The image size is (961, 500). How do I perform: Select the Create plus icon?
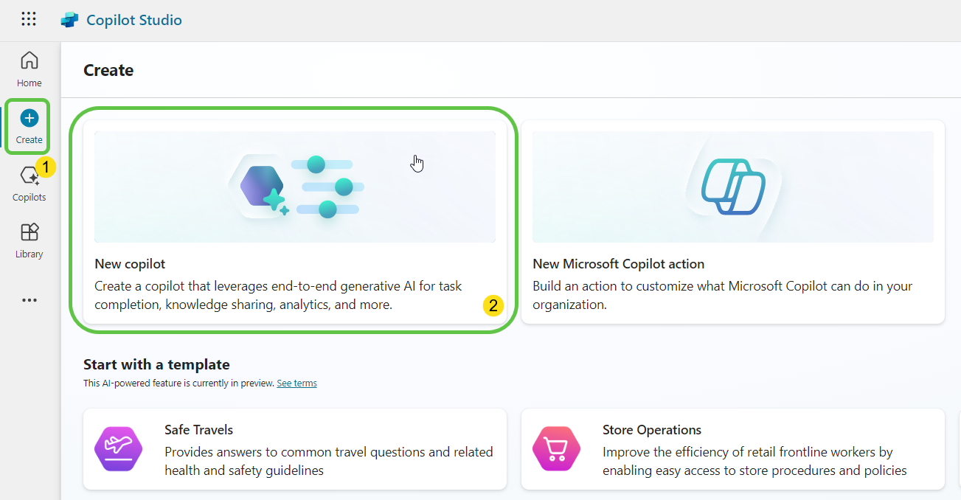tap(30, 118)
